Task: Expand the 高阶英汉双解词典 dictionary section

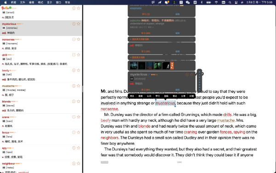Action: (x=139, y=39)
